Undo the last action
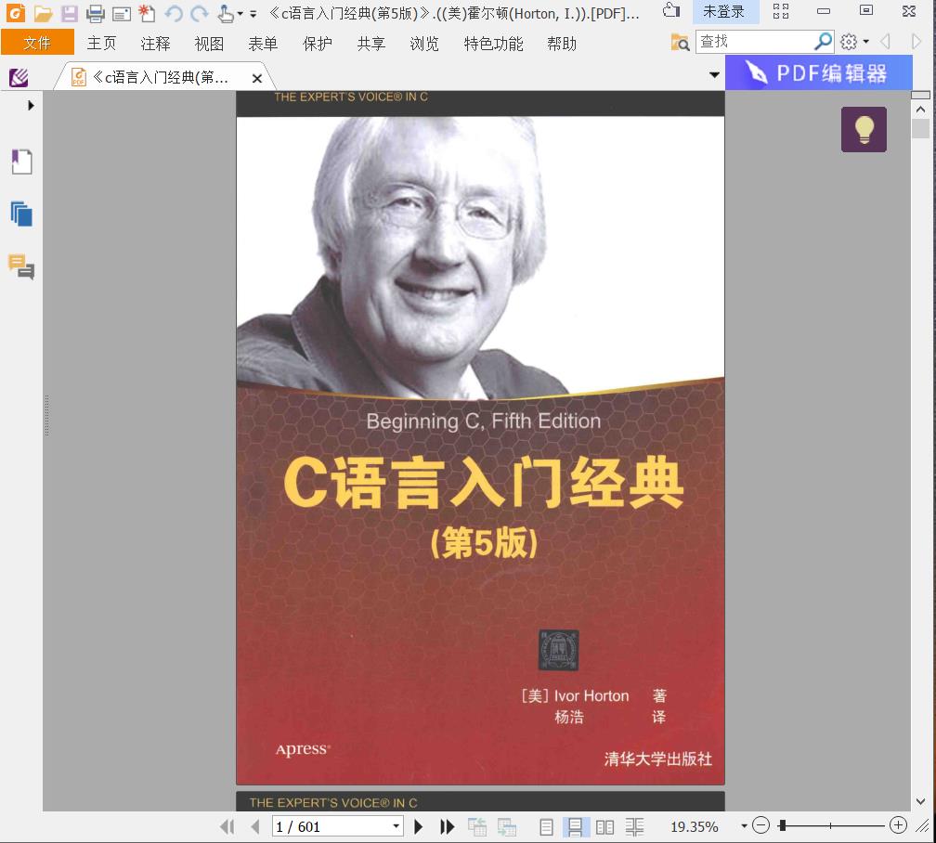This screenshot has height=843, width=936. 174,13
